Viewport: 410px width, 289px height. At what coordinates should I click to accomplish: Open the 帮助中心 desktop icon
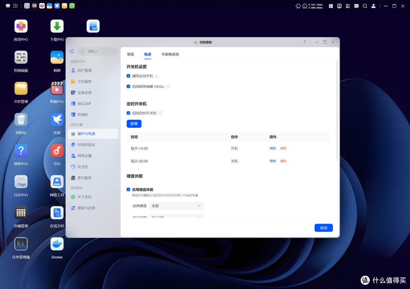click(x=21, y=151)
